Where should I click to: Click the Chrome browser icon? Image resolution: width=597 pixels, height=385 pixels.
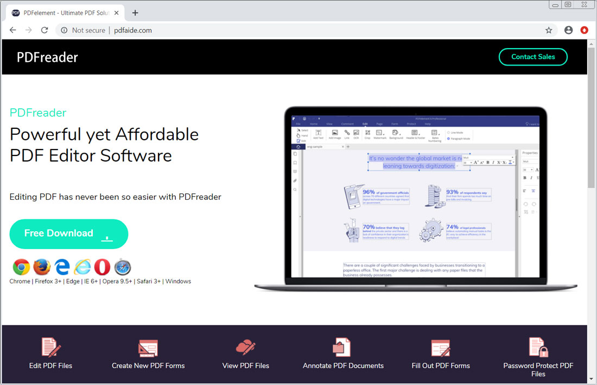[x=21, y=267]
